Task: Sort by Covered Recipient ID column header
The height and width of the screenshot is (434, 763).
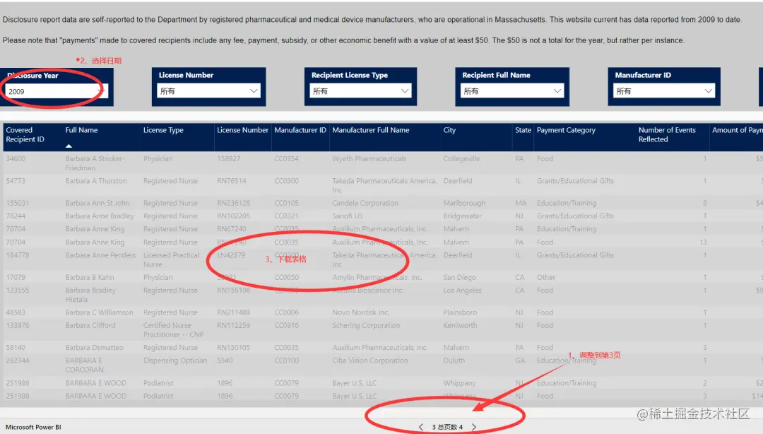Action: 25,134
